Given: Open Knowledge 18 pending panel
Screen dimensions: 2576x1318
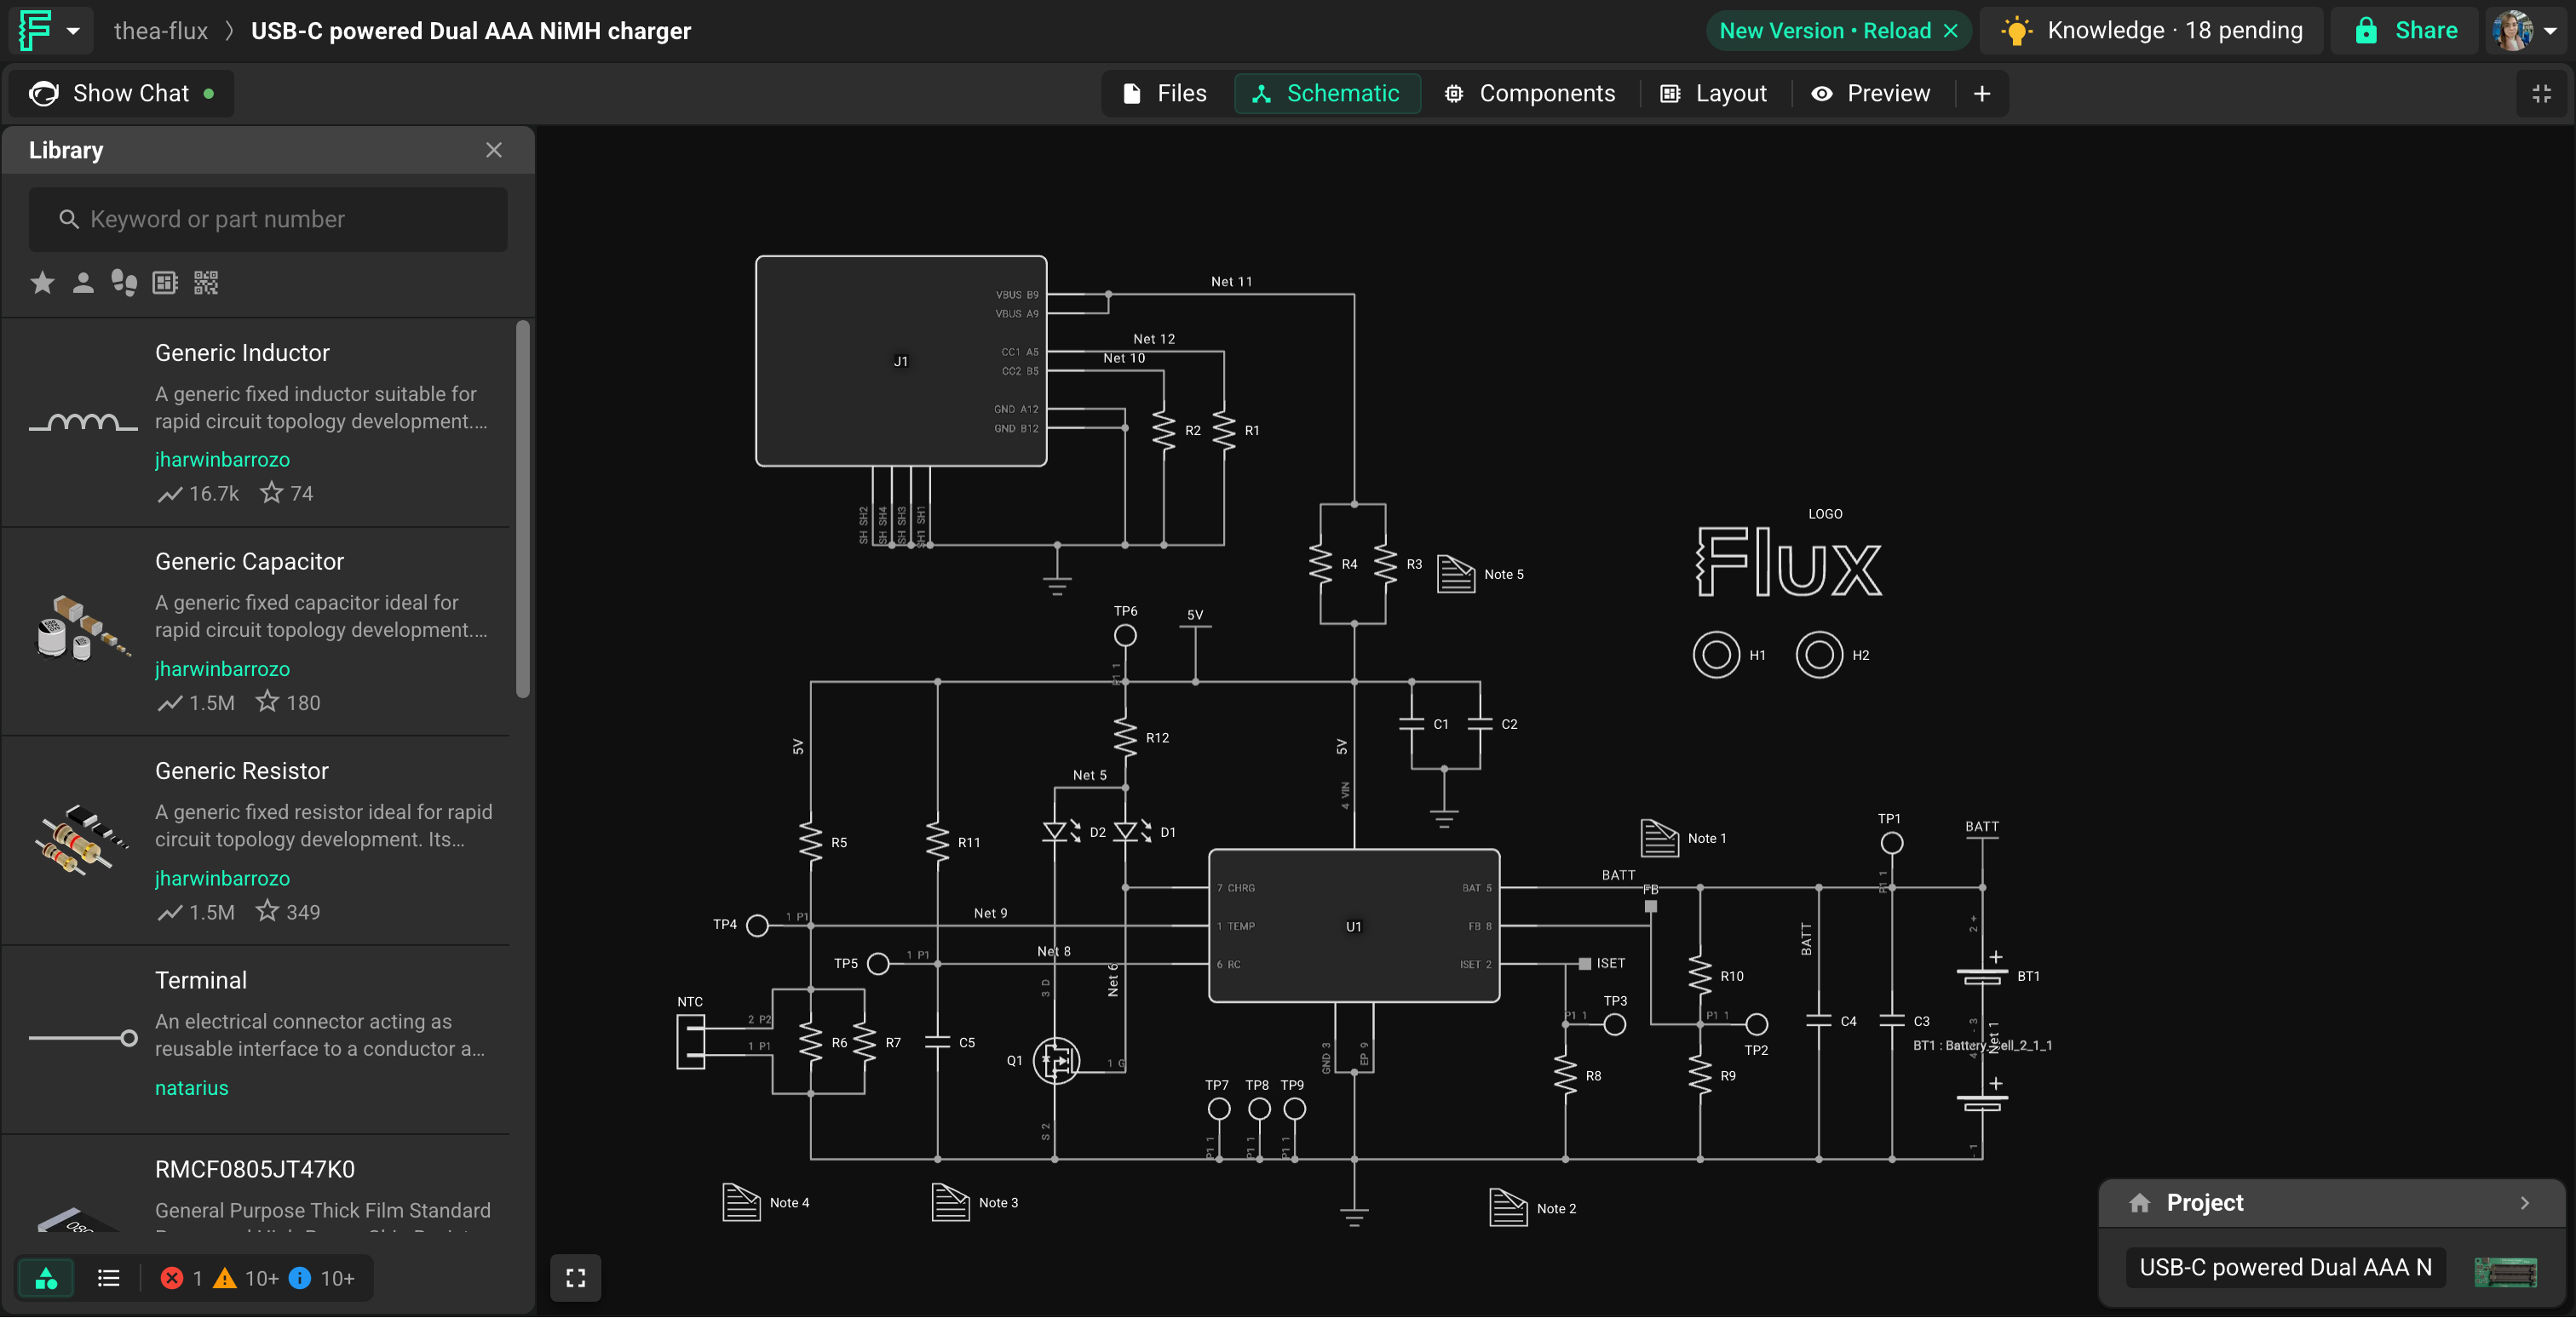Looking at the screenshot, I should click(x=2152, y=31).
